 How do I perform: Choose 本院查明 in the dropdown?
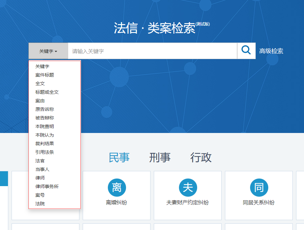pos(45,126)
